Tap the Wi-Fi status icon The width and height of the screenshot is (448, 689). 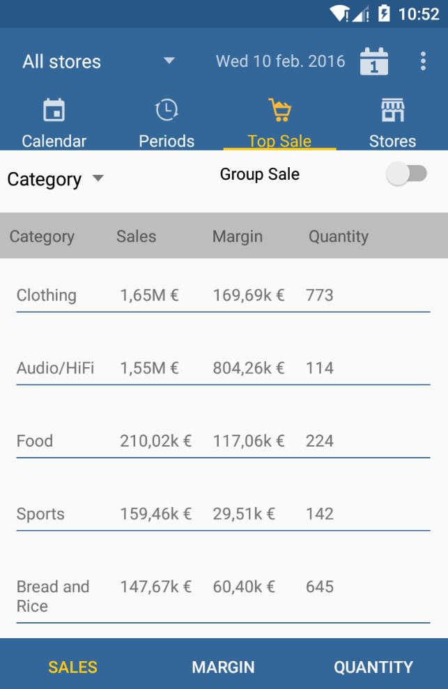coord(339,13)
